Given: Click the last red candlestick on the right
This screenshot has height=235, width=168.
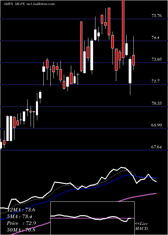Looking at the screenshot, I should [133, 60].
